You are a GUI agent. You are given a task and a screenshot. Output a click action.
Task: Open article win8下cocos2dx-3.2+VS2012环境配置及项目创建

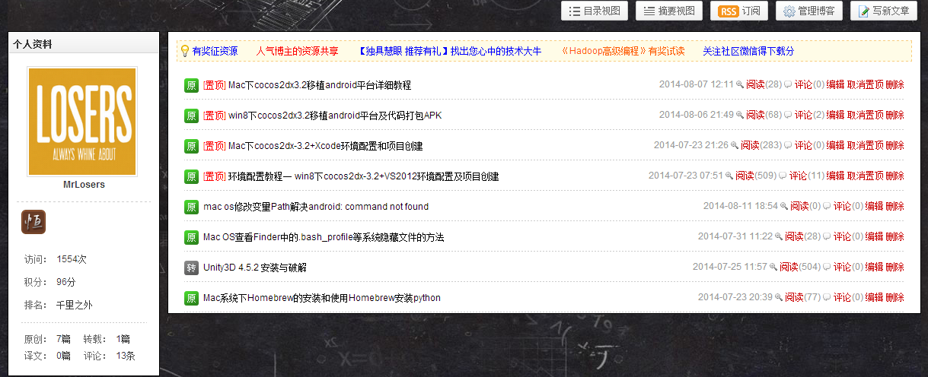pos(364,176)
